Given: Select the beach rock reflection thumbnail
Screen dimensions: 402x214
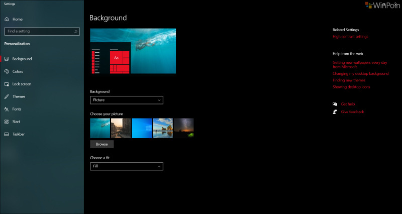Looking at the screenshot, I should coord(163,128).
